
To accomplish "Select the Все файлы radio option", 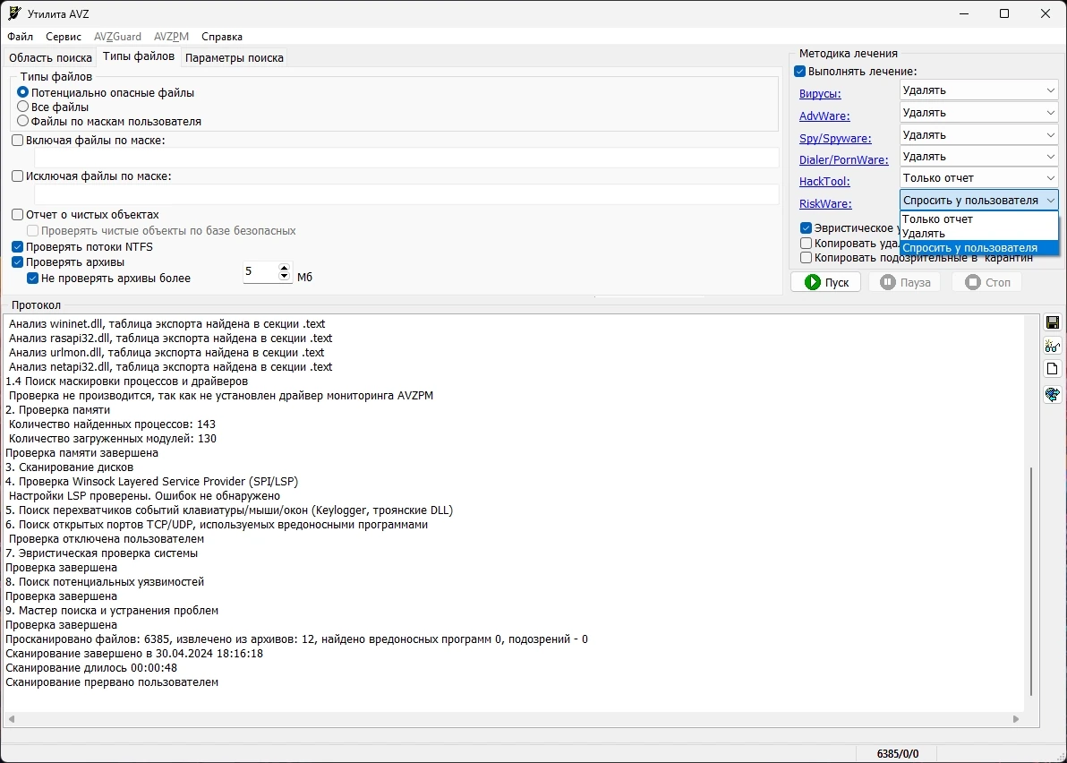I will point(23,107).
